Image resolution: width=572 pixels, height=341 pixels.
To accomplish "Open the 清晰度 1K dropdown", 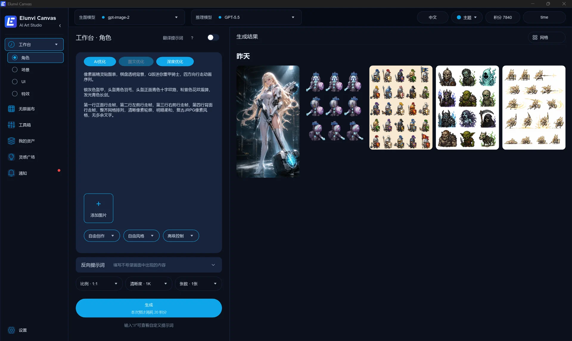I will point(149,284).
